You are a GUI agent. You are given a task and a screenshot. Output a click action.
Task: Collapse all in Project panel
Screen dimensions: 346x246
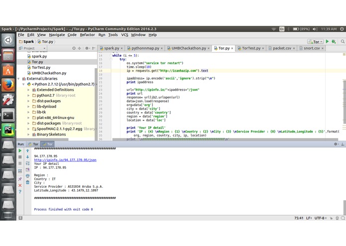pyautogui.click(x=79, y=48)
